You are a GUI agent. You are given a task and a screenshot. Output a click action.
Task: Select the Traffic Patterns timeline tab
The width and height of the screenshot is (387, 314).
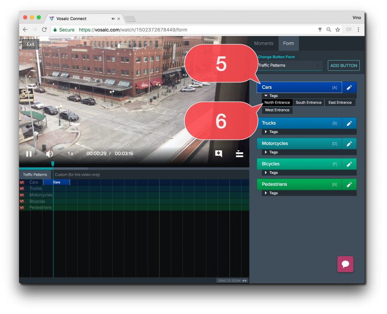(35, 175)
